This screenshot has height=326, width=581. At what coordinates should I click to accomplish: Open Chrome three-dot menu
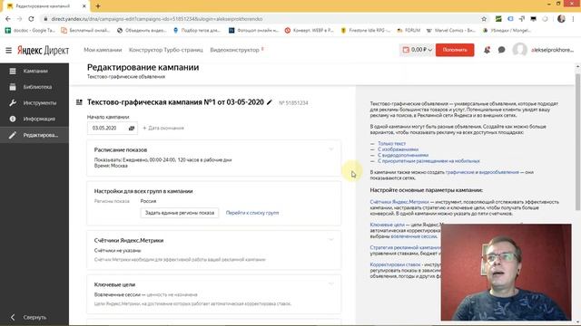tap(574, 19)
